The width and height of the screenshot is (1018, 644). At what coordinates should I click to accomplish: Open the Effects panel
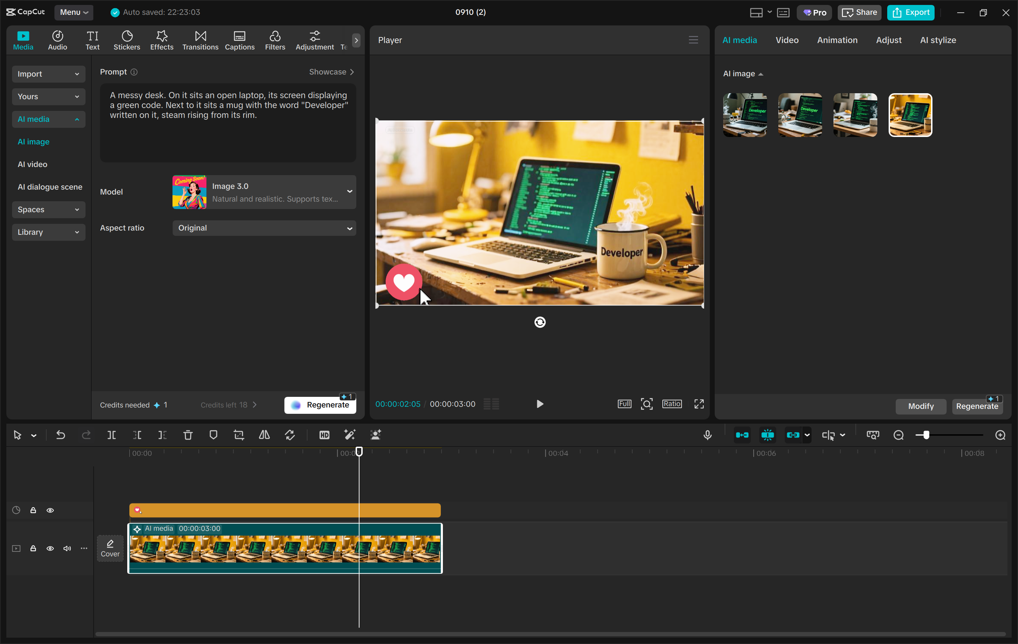coord(162,41)
